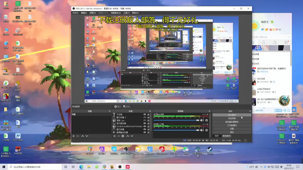Toggle visibility of 海報.jpg source
The image size is (303, 170).
145,121
